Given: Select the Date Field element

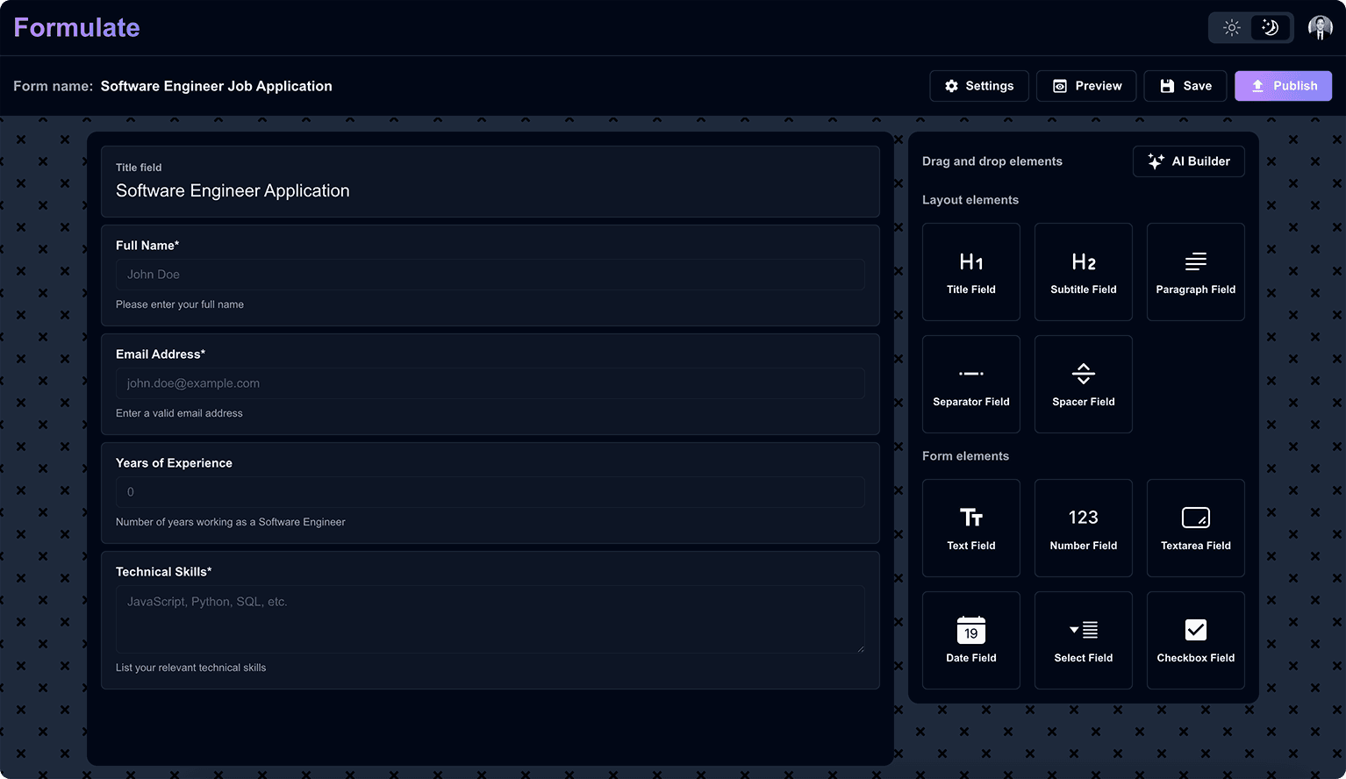Looking at the screenshot, I should click(x=970, y=640).
